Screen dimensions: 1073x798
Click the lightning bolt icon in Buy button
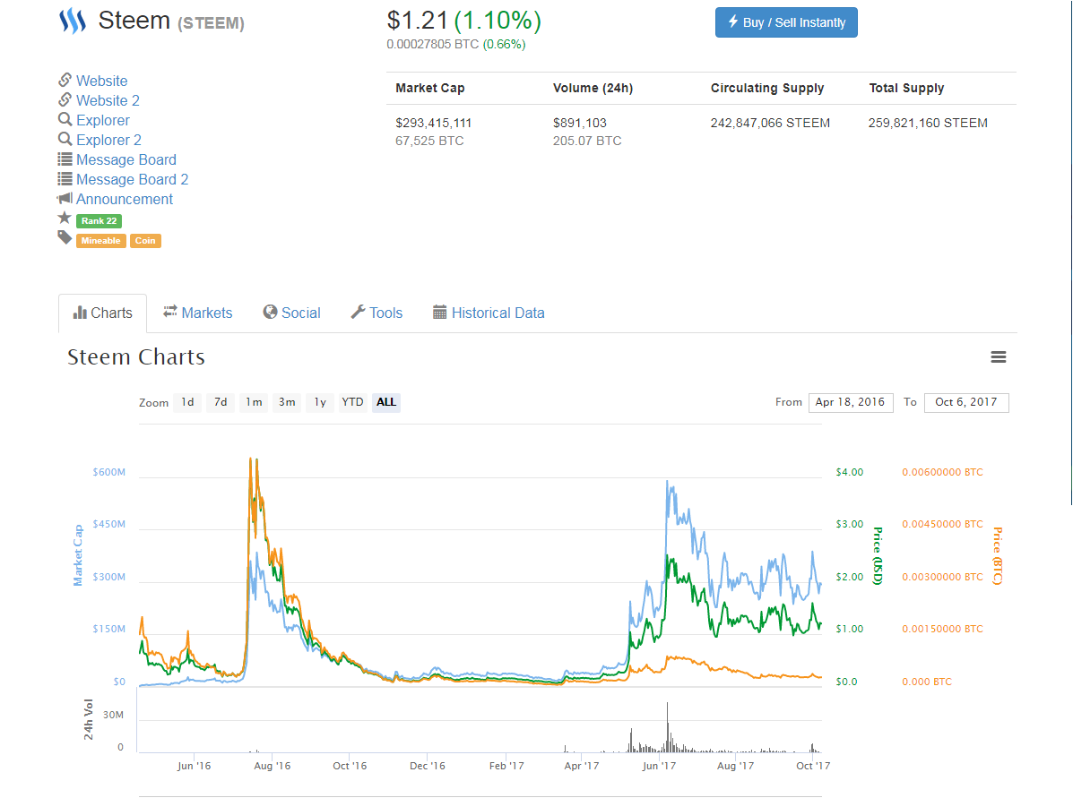point(733,21)
